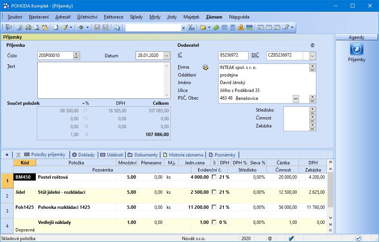Screen dimensions: 379x242
Task: Open the Sklady menu
Action: pyautogui.click(x=136, y=17)
